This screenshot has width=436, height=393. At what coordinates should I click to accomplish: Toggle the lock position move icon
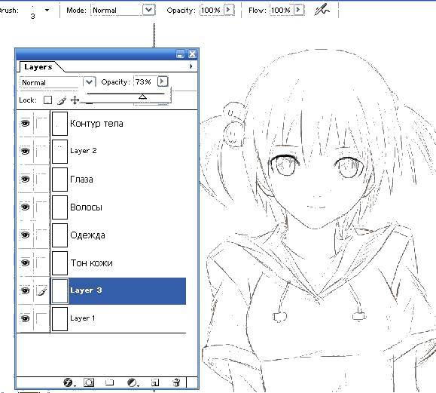coord(75,100)
